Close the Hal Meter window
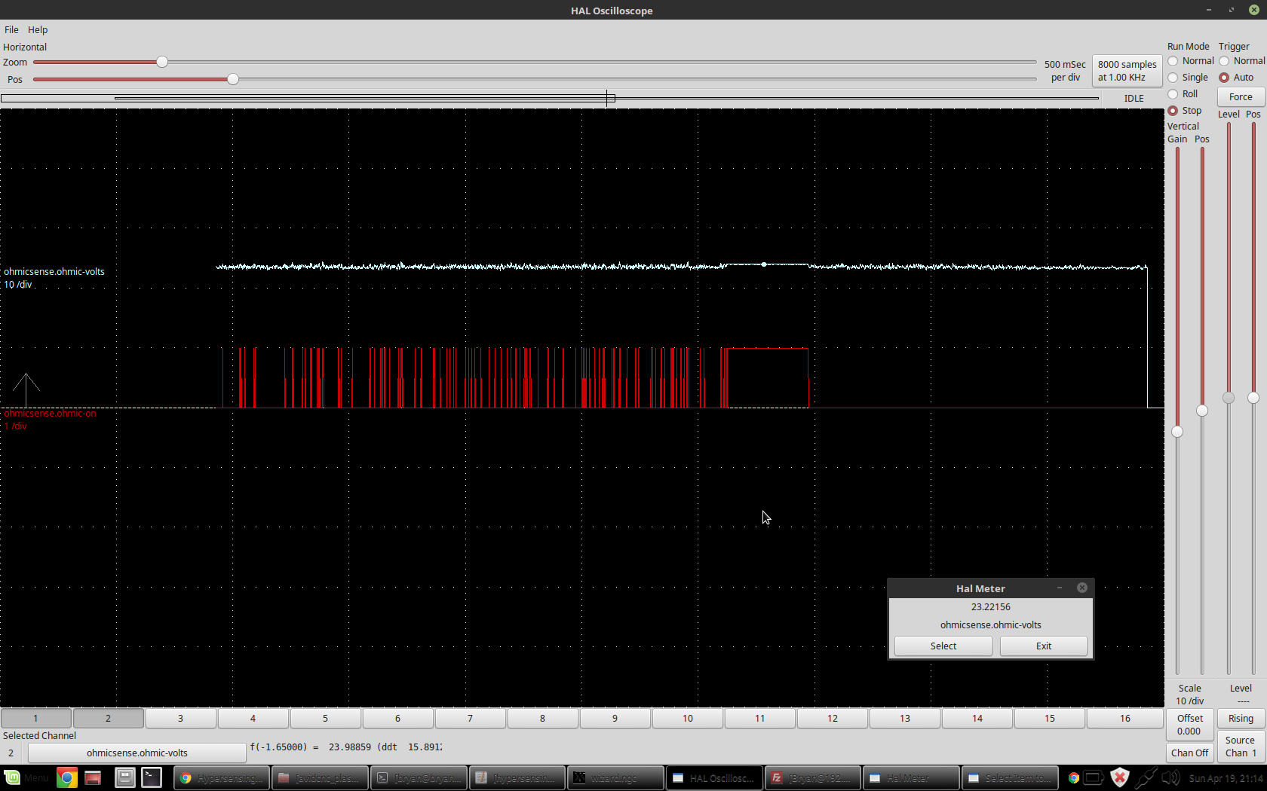Image resolution: width=1267 pixels, height=791 pixels. coord(1082,588)
